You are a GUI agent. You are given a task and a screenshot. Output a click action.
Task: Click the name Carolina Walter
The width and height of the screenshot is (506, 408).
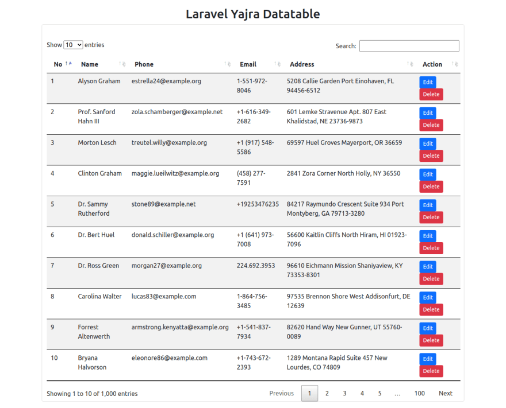point(99,296)
